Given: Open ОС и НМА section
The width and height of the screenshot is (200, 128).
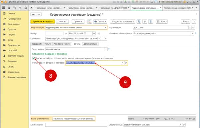Looking at the screenshot, I should [12, 51].
